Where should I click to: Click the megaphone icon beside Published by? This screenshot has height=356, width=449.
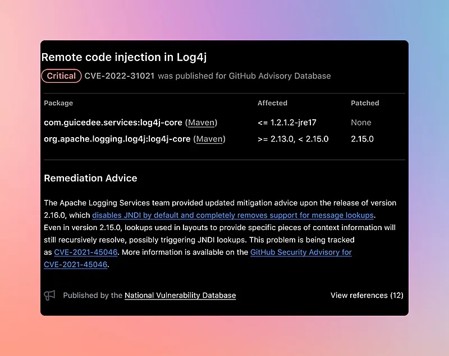(49, 296)
